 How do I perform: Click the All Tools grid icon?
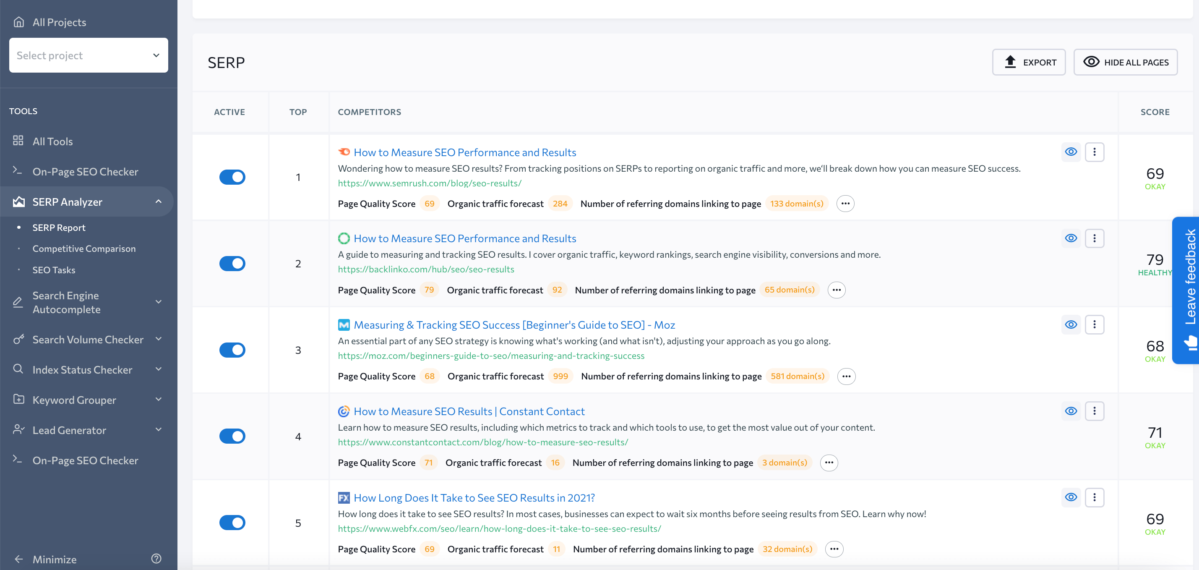pos(18,141)
